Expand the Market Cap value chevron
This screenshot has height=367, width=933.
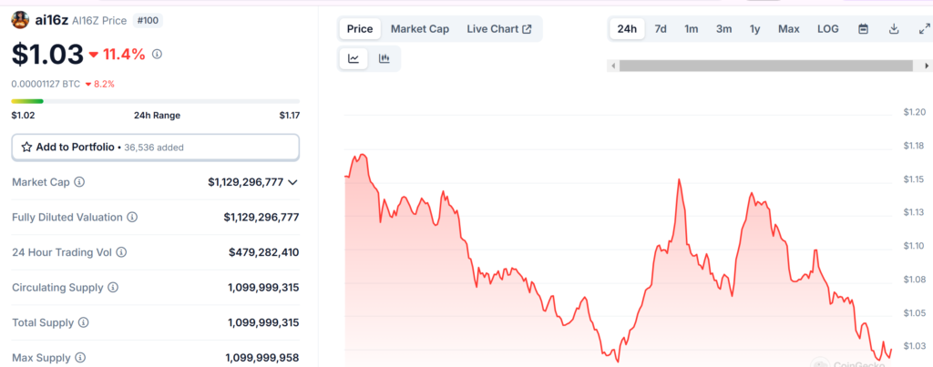click(x=292, y=182)
